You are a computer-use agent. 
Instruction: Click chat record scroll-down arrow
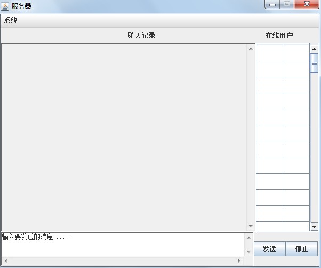(251, 226)
